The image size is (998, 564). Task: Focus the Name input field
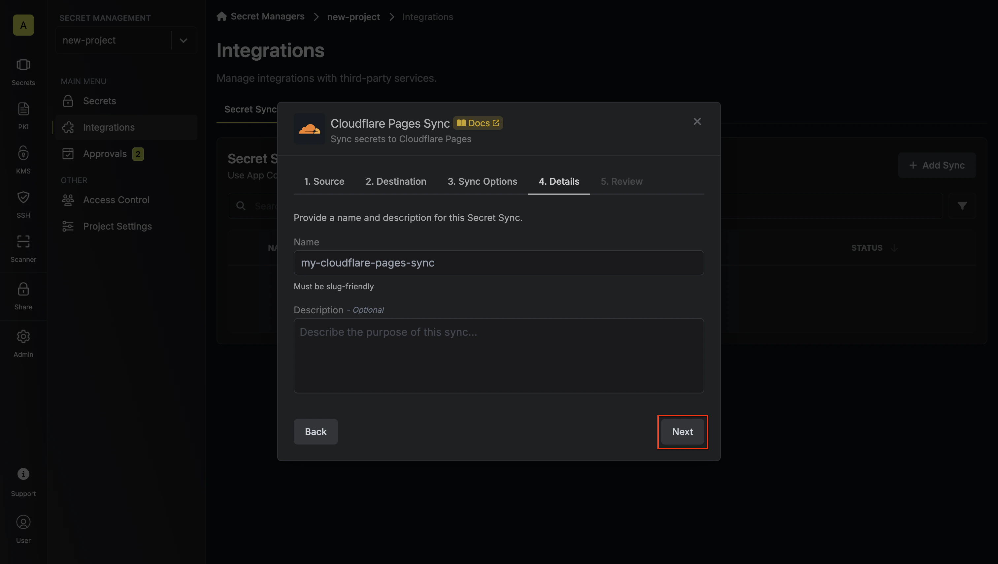coord(499,263)
